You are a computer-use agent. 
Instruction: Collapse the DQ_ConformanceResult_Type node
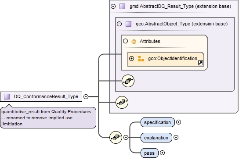tap(86, 96)
